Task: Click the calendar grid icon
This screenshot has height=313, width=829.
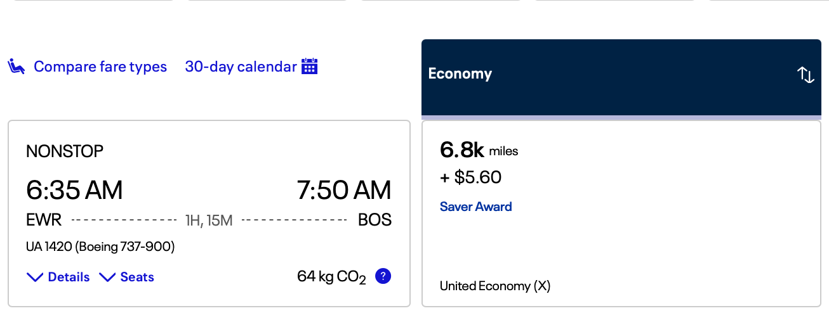Action: (x=310, y=66)
